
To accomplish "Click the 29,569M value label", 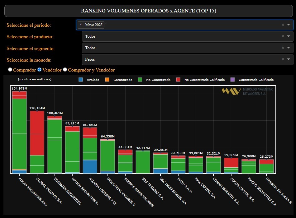I will tap(231, 155).
